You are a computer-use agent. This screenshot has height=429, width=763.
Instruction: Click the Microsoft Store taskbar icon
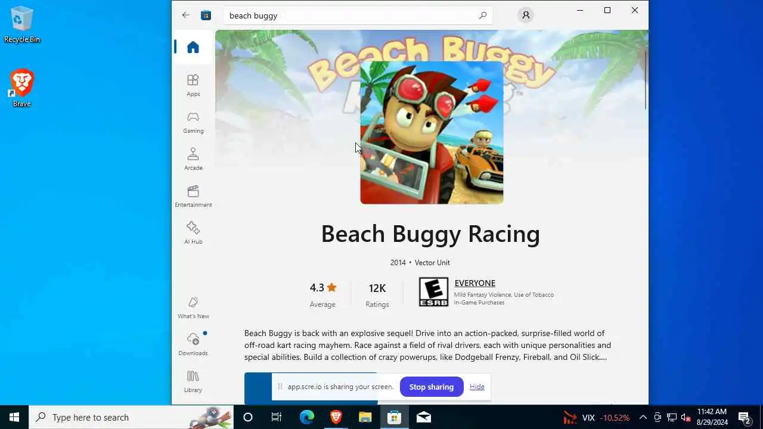pyautogui.click(x=394, y=417)
